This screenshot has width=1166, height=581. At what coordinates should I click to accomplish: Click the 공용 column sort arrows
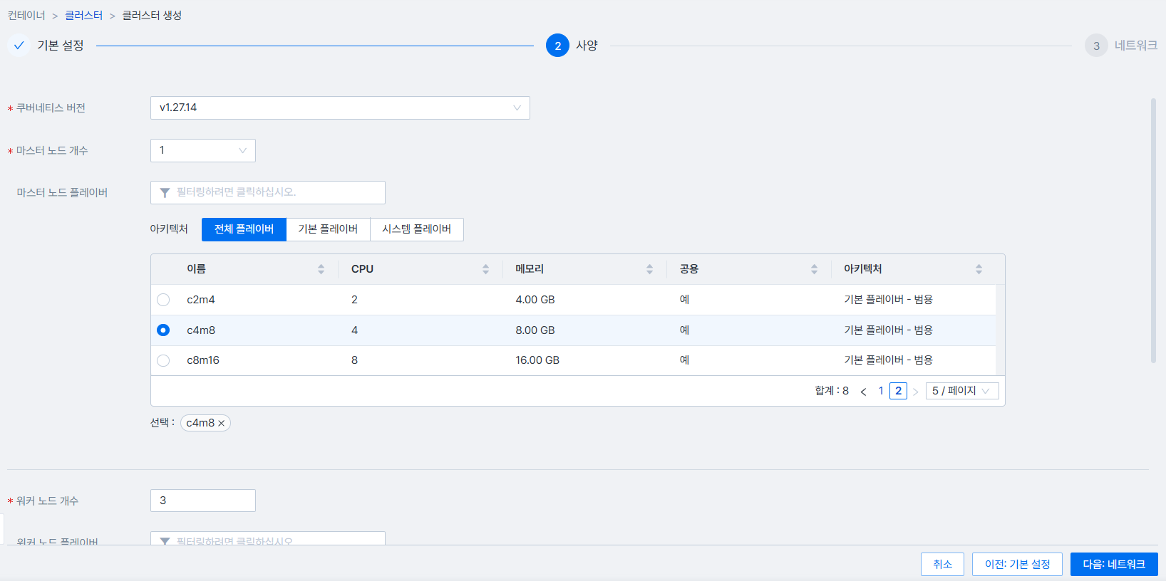tap(814, 269)
